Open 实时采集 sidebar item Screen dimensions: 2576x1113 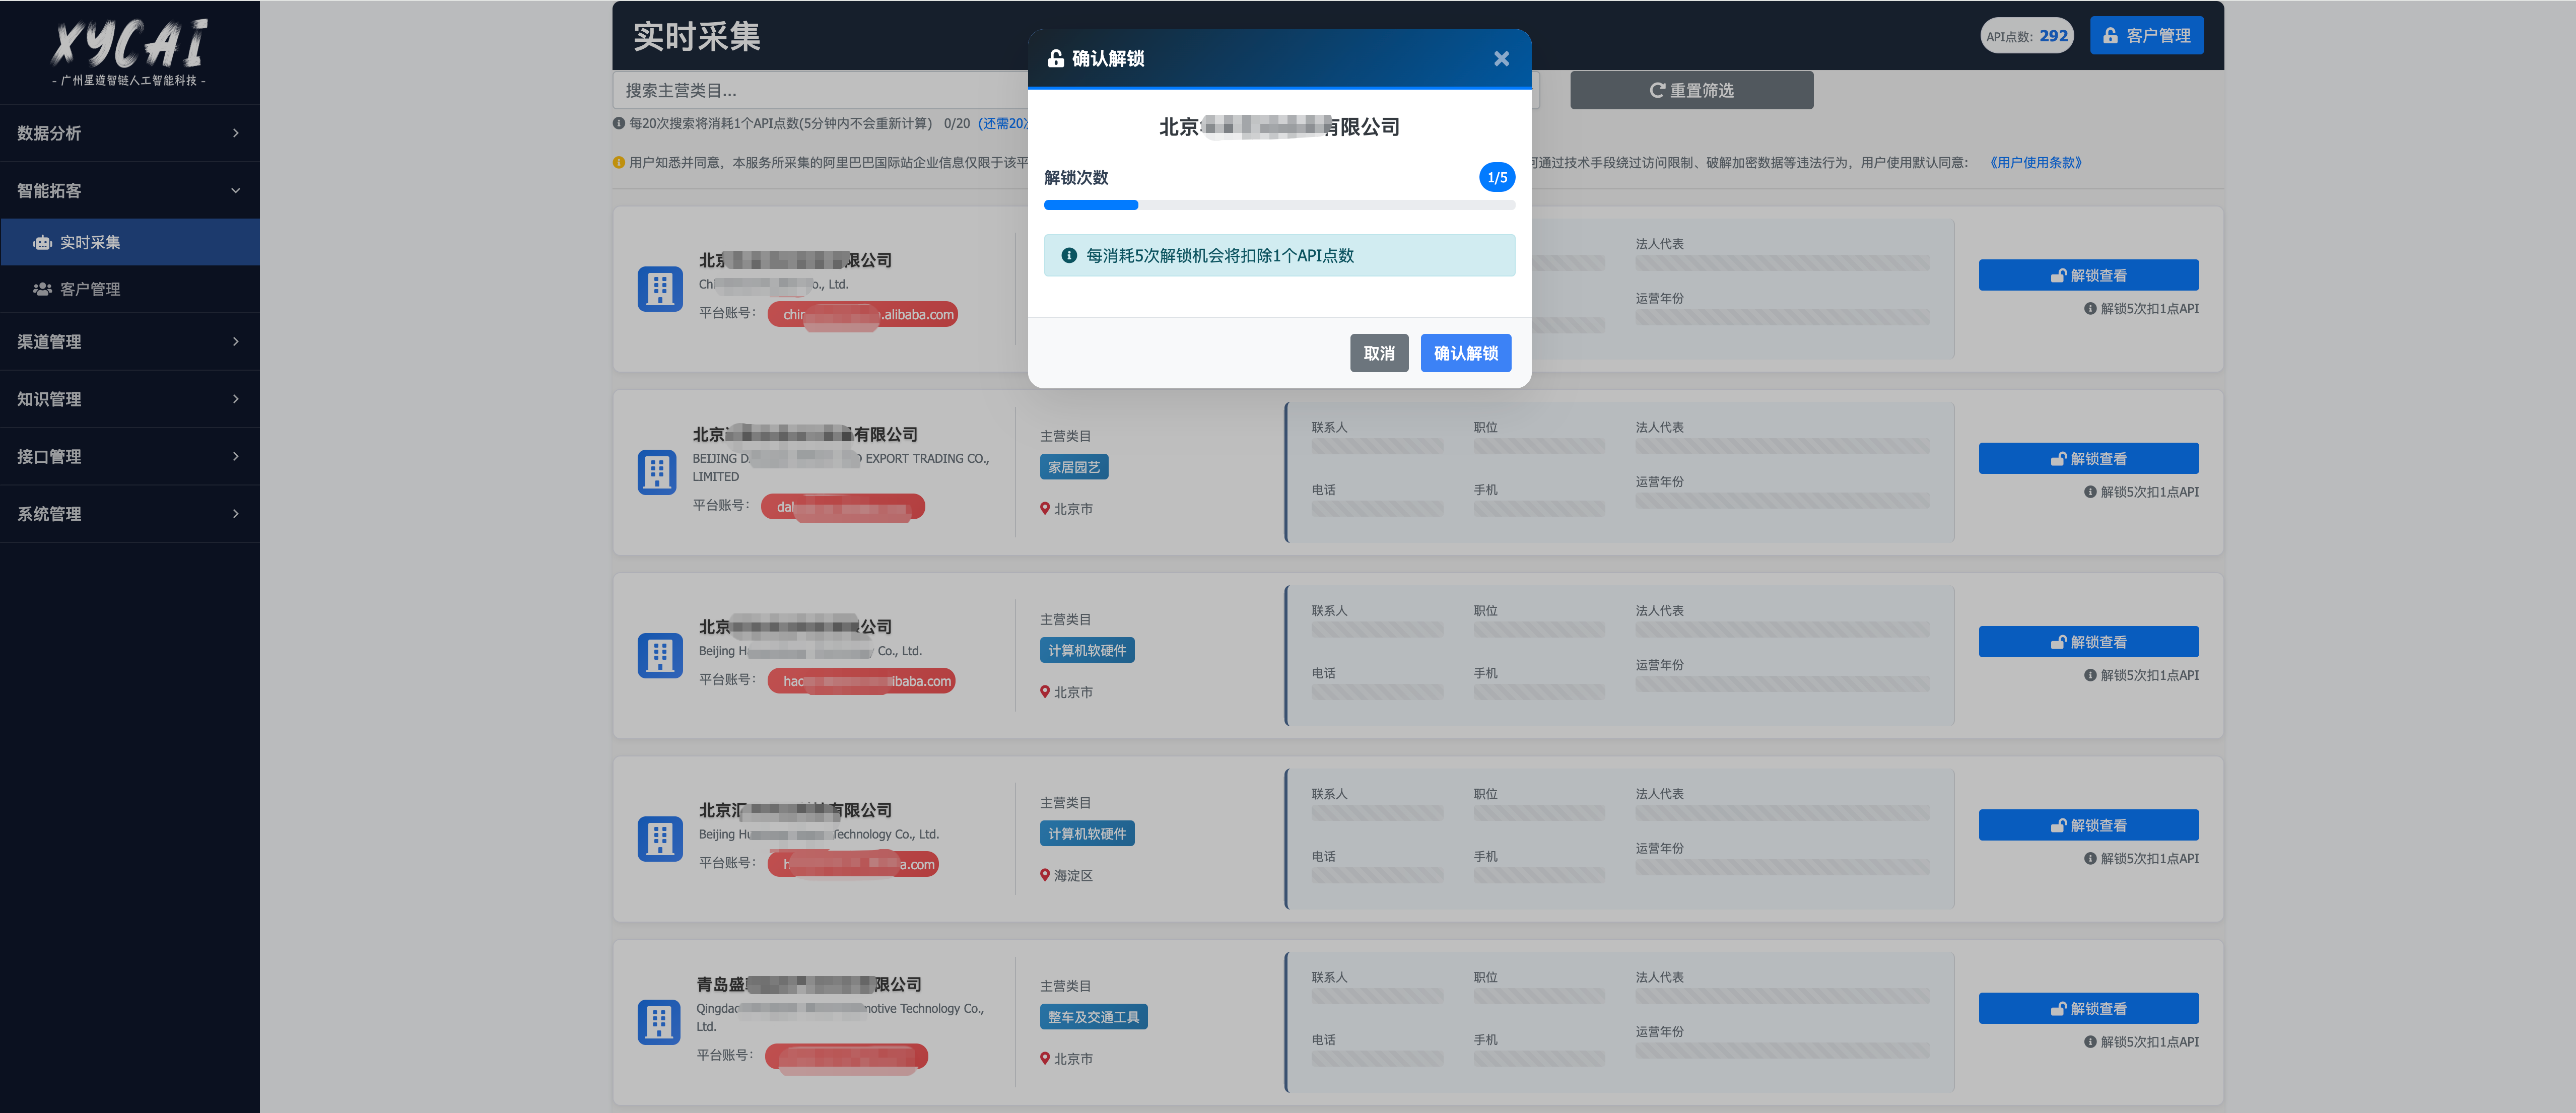coord(130,242)
